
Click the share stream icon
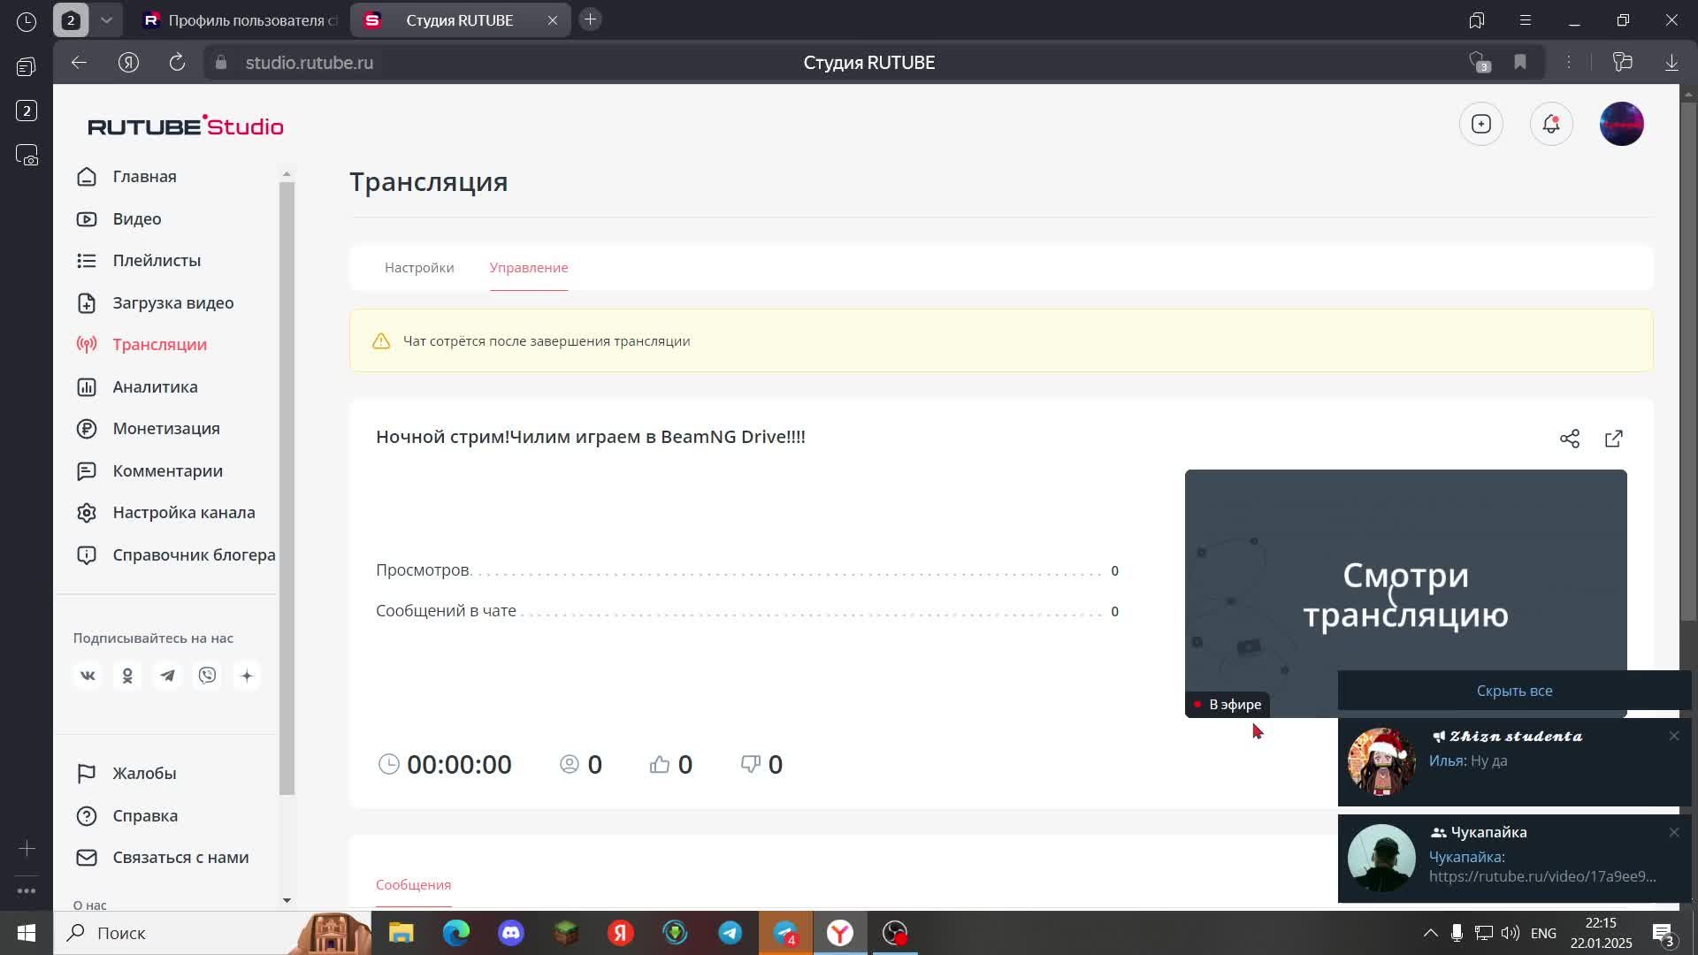[1570, 439]
